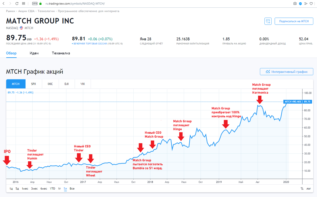The image size is (317, 197).
Task: Set chart range to 5д
Action: [x=17, y=189]
